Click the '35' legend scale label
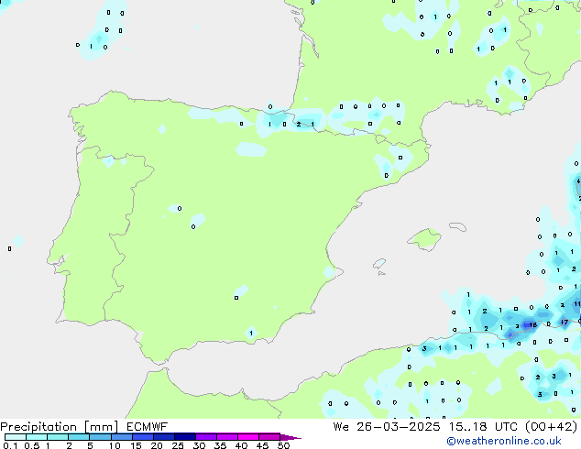Image resolution: width=581 pixels, height=449 pixels. (x=220, y=445)
